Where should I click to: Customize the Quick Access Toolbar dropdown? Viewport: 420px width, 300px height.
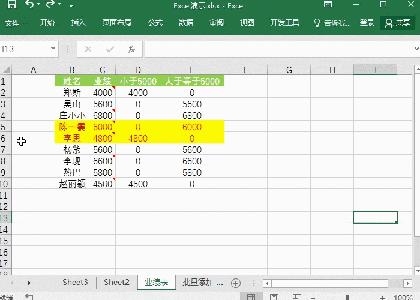(x=71, y=5)
